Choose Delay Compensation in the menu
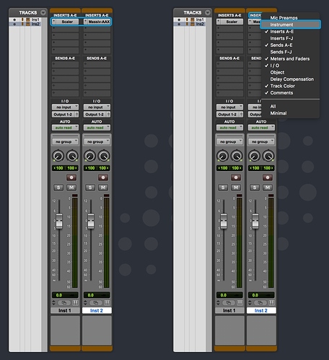329x360 pixels. (290, 79)
